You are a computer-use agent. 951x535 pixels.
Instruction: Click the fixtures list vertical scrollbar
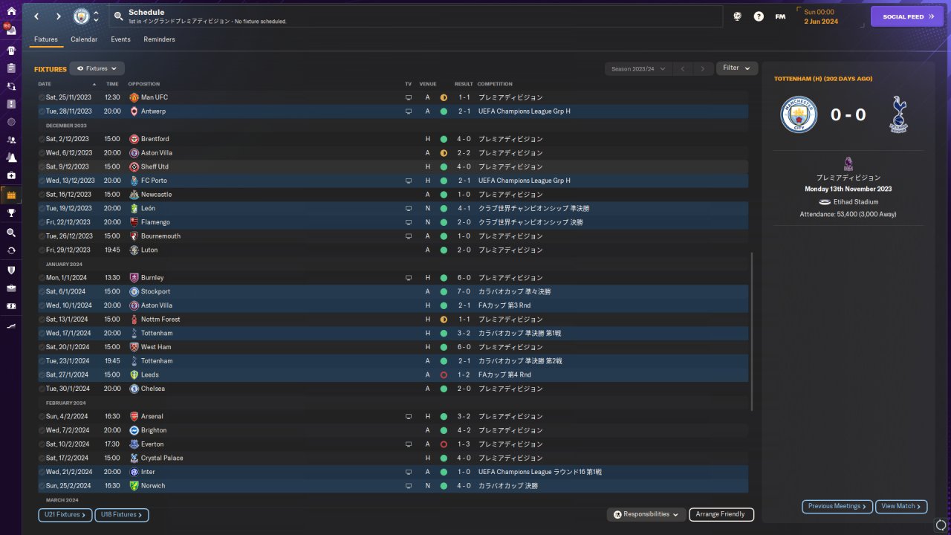pyautogui.click(x=752, y=331)
